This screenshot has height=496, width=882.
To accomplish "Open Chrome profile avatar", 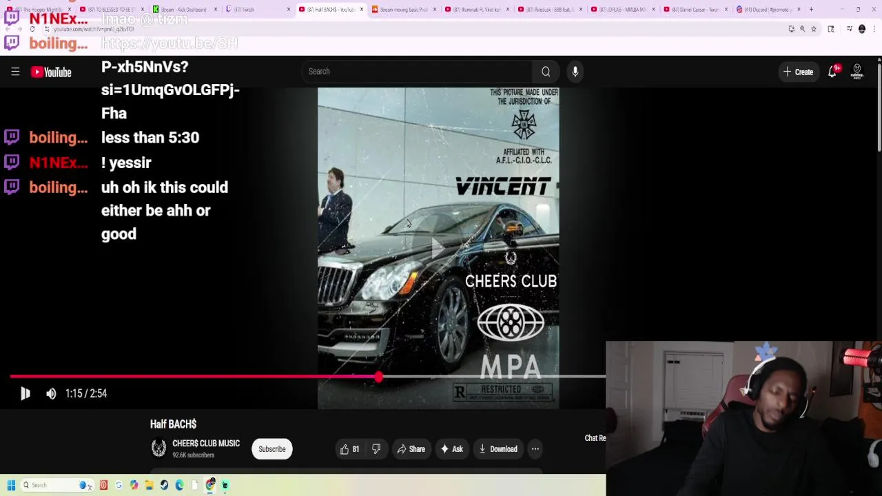I will click(x=862, y=29).
